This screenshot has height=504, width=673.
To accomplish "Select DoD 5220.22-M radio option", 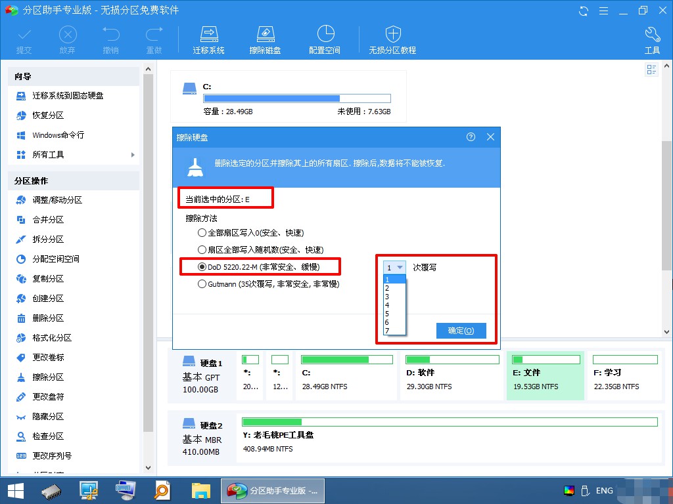I will coord(202,267).
